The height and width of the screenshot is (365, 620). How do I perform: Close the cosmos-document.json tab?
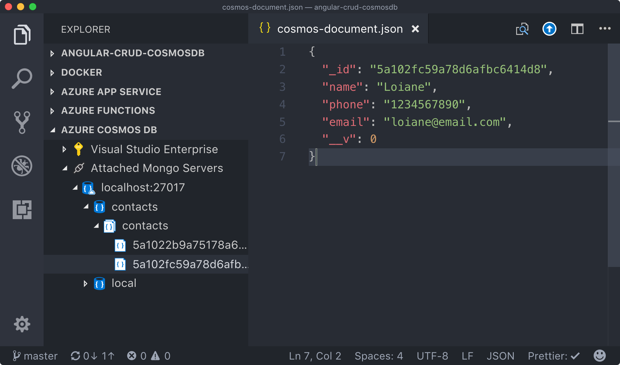tap(415, 29)
